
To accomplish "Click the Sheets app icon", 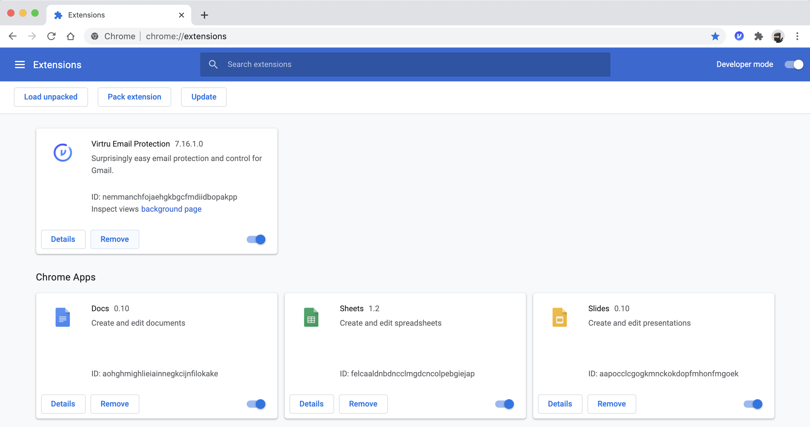I will point(311,317).
